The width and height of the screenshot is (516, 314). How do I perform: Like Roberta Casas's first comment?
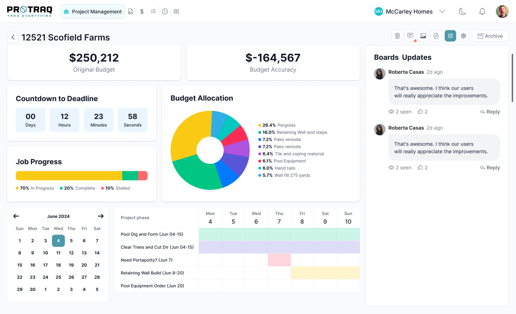(420, 112)
